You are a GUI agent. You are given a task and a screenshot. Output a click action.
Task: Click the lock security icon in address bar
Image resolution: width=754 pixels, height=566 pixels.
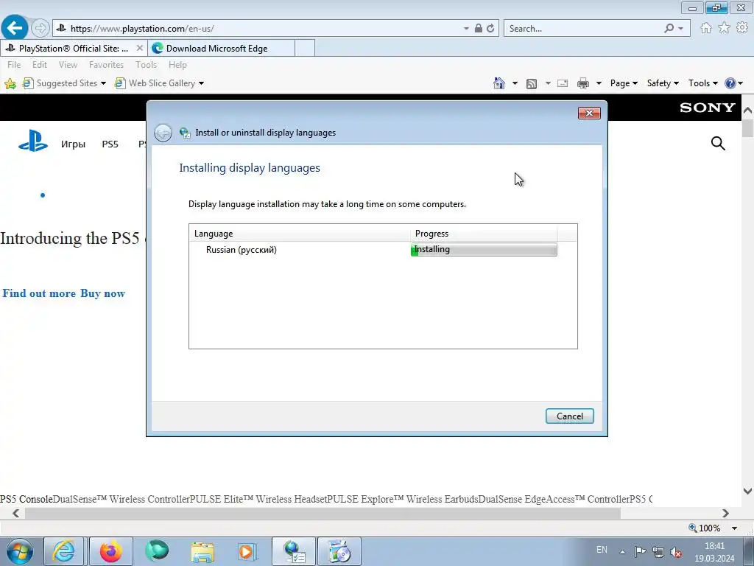(478, 29)
